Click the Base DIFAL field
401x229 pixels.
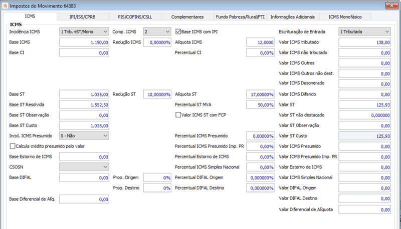(x=84, y=177)
